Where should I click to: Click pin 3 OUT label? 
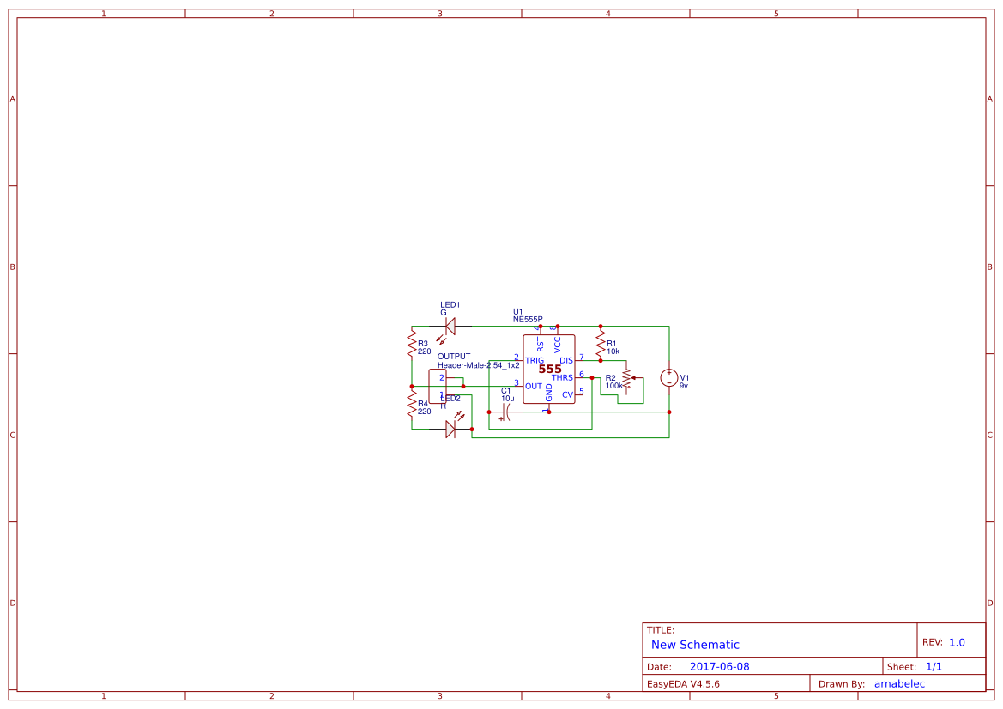532,386
